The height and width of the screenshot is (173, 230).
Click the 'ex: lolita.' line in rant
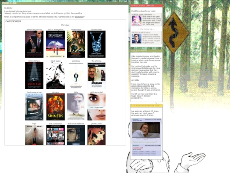click(135, 80)
